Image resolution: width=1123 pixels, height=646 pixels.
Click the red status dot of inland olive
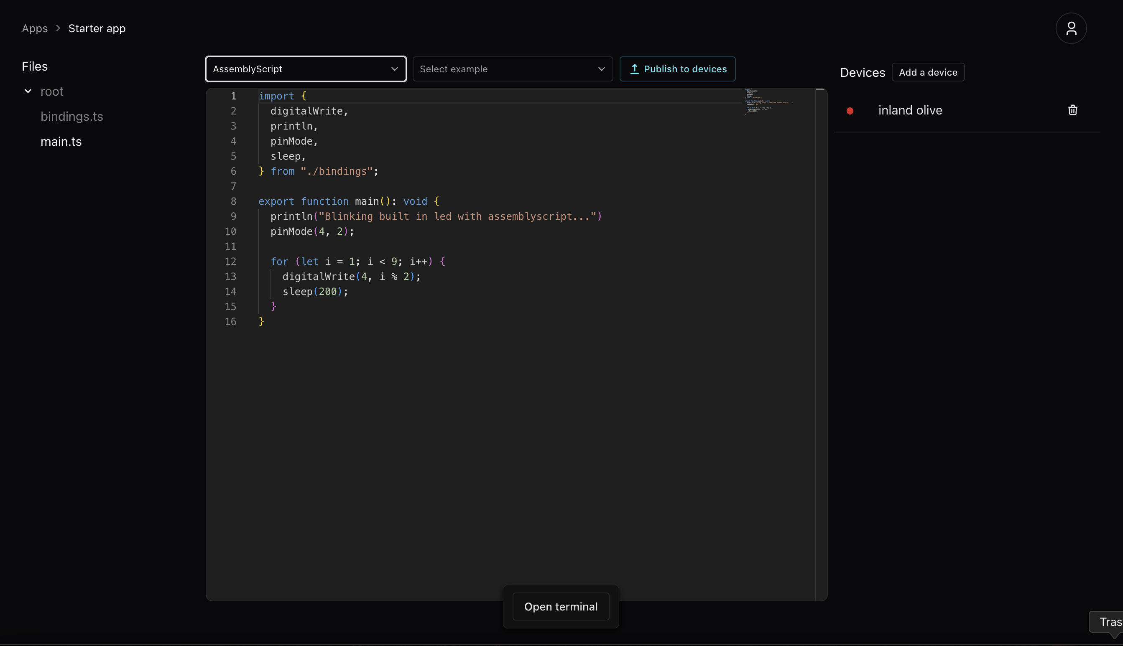(x=850, y=111)
